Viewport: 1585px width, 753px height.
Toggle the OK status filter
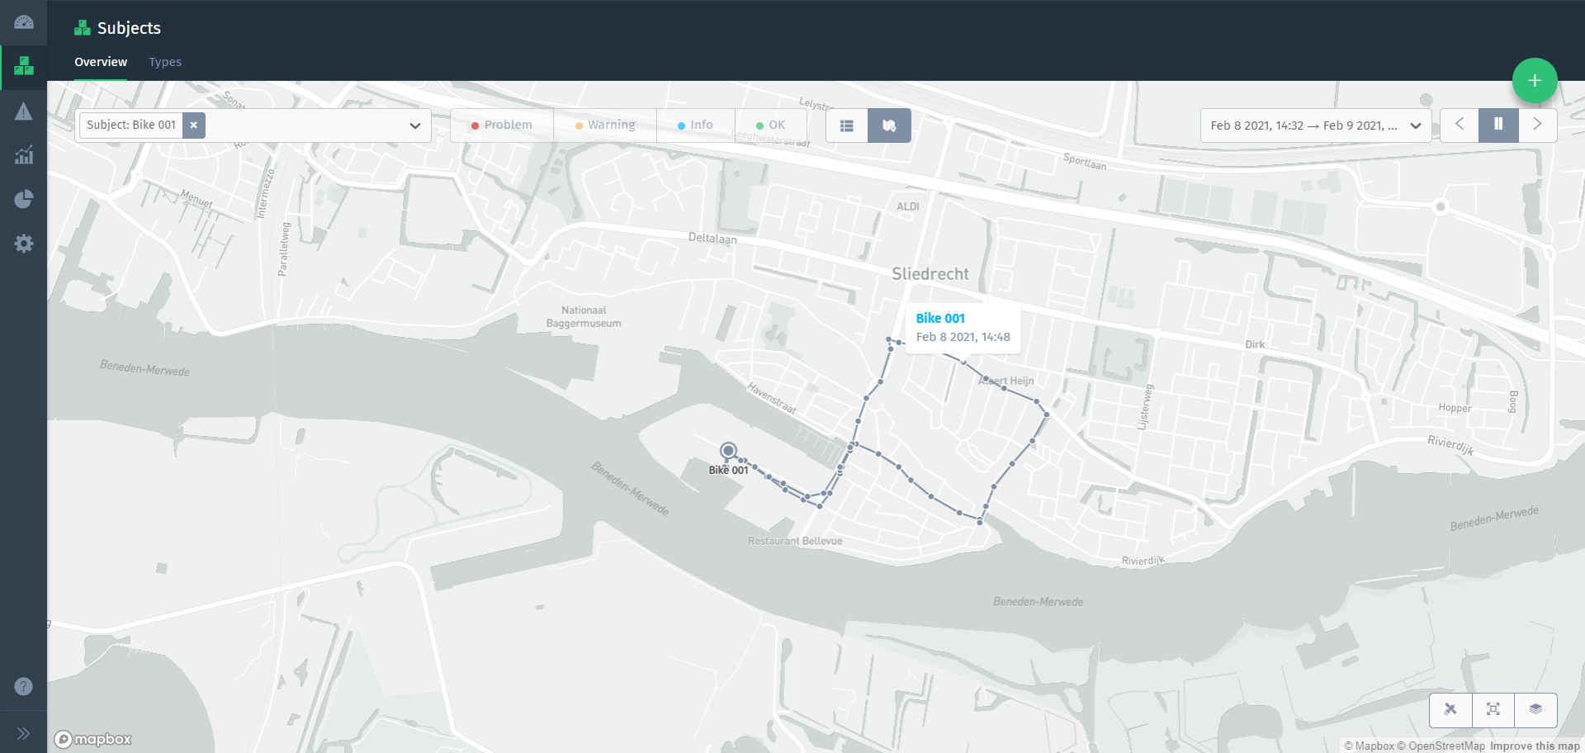pos(771,125)
